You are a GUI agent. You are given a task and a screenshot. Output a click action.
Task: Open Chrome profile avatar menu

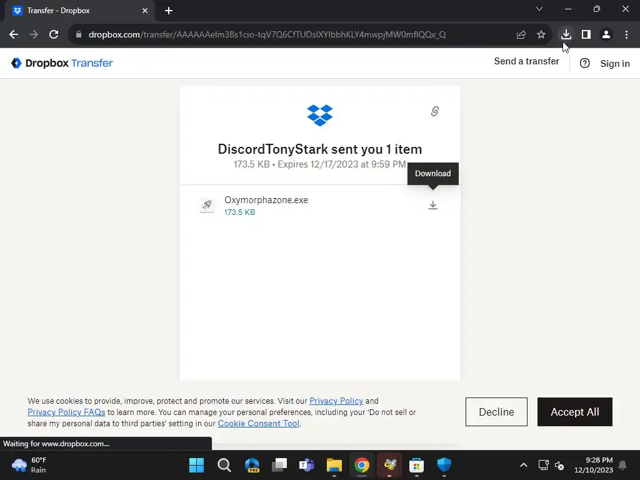pyautogui.click(x=606, y=35)
